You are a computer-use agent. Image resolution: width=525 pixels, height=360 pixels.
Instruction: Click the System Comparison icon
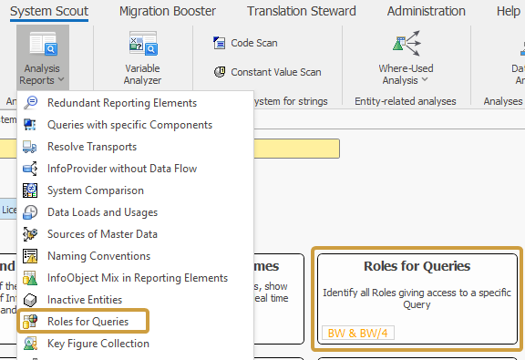30,190
